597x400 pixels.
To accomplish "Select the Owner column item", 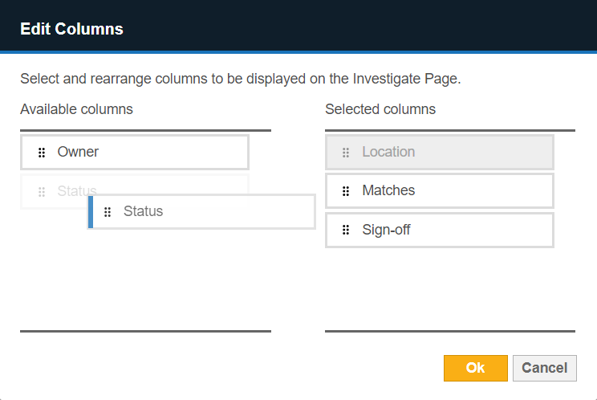I will 78,152.
